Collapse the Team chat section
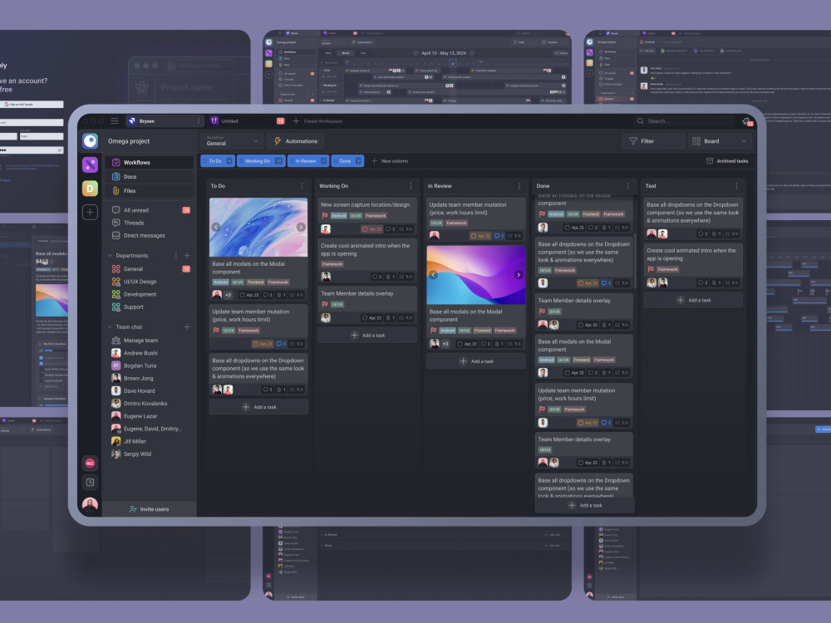The image size is (831, 623). [111, 326]
